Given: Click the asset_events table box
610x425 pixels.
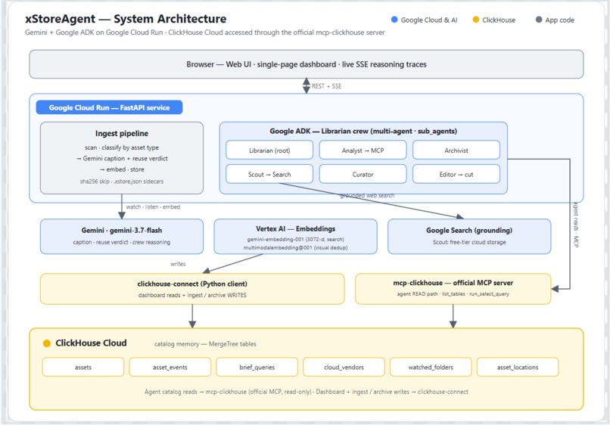Looking at the screenshot, I should pos(170,367).
